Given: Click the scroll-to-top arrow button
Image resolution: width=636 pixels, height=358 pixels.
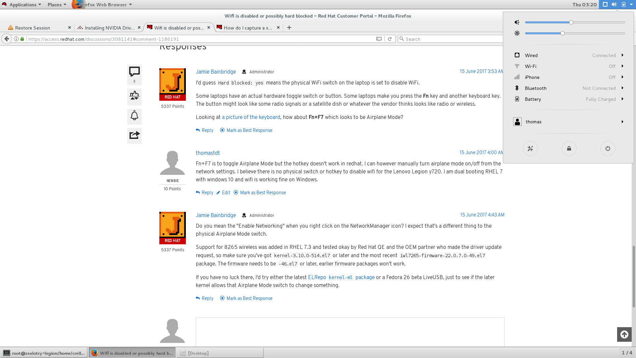Looking at the screenshot, I should pyautogui.click(x=624, y=334).
